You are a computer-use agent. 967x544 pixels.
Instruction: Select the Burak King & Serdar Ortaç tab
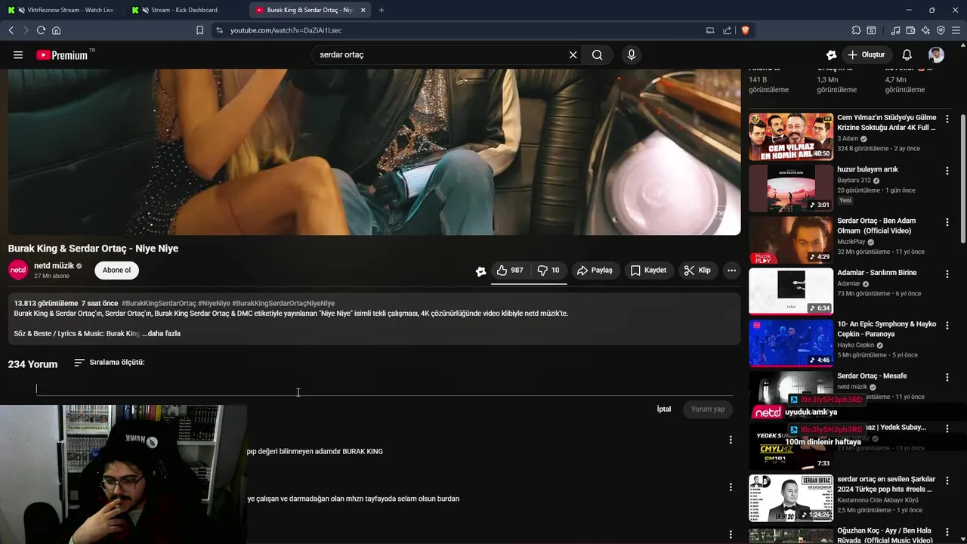coord(310,10)
